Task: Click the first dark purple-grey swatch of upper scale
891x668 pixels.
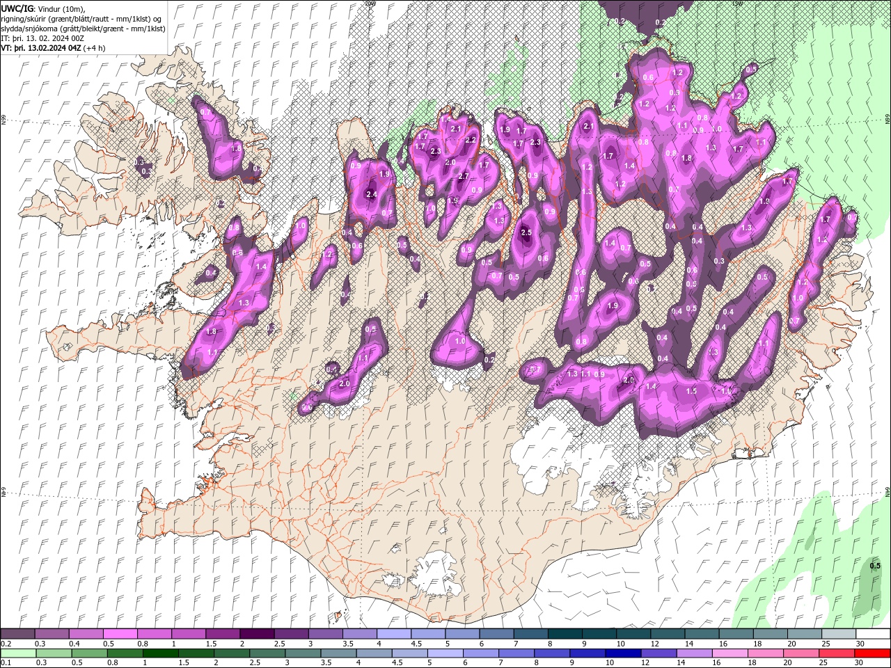Action: 17,634
